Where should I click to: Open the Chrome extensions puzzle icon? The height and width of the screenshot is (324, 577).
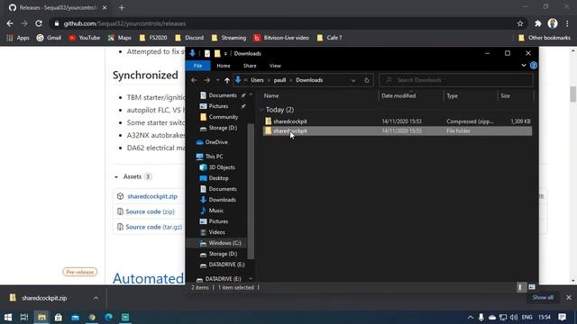tap(538, 23)
